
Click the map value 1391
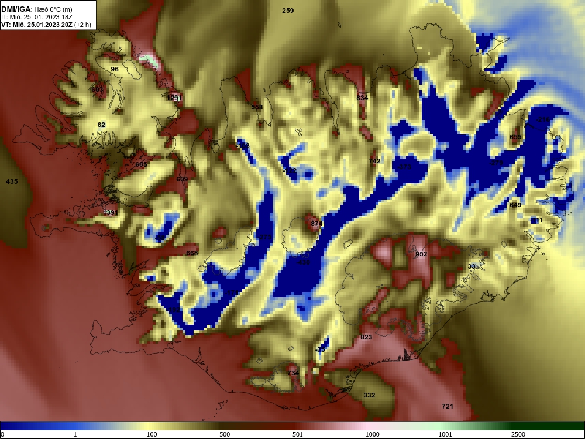point(111,213)
